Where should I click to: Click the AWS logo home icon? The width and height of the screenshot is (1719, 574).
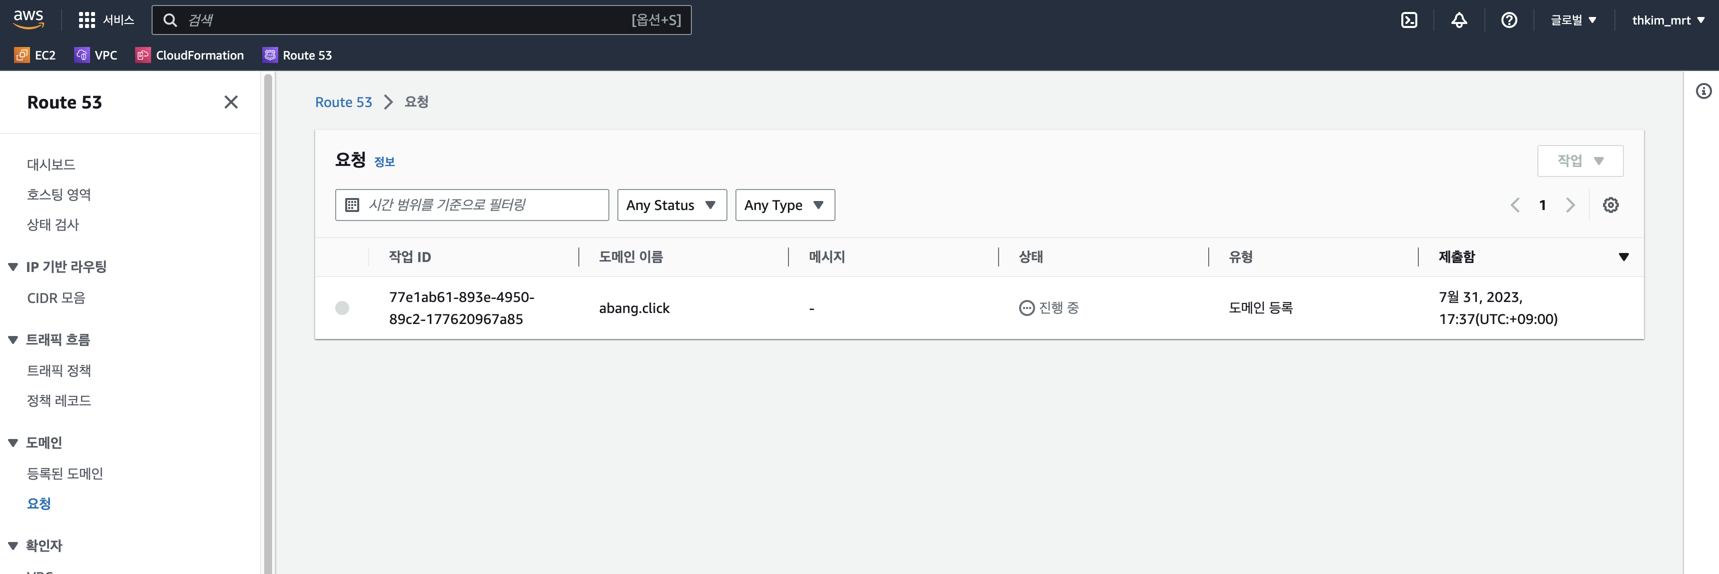coord(29,19)
